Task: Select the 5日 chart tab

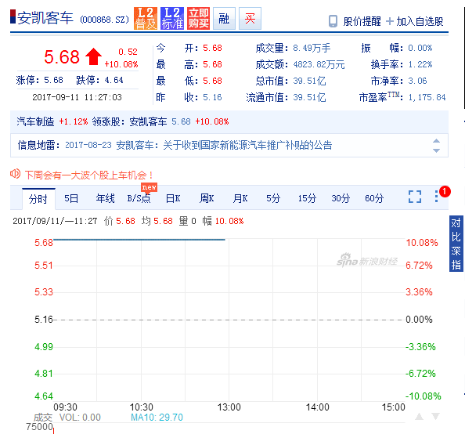Action: coord(71,198)
